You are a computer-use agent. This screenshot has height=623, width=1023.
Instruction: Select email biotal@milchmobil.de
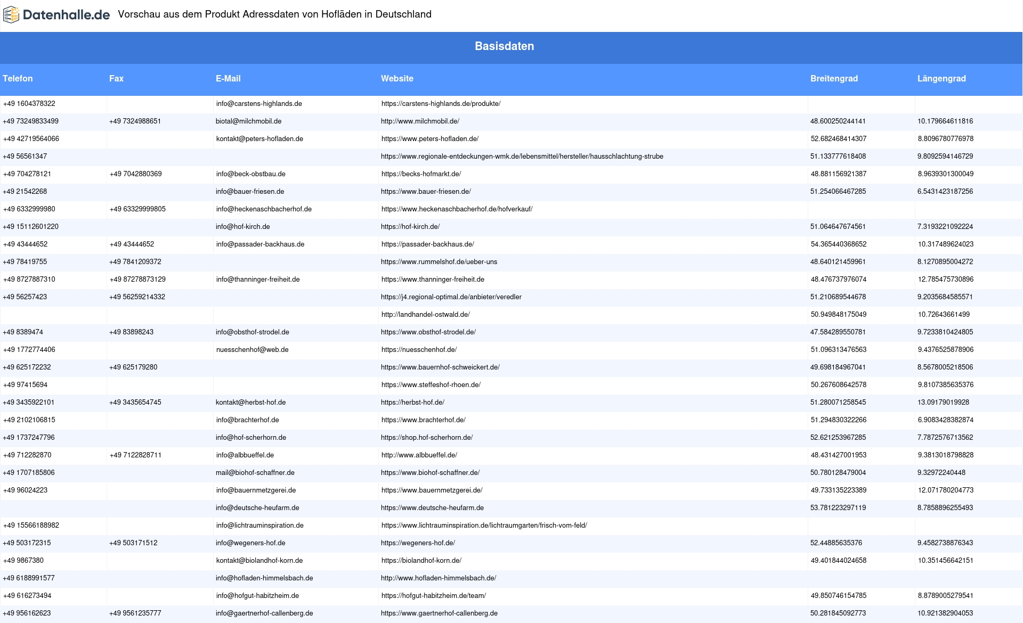[248, 121]
